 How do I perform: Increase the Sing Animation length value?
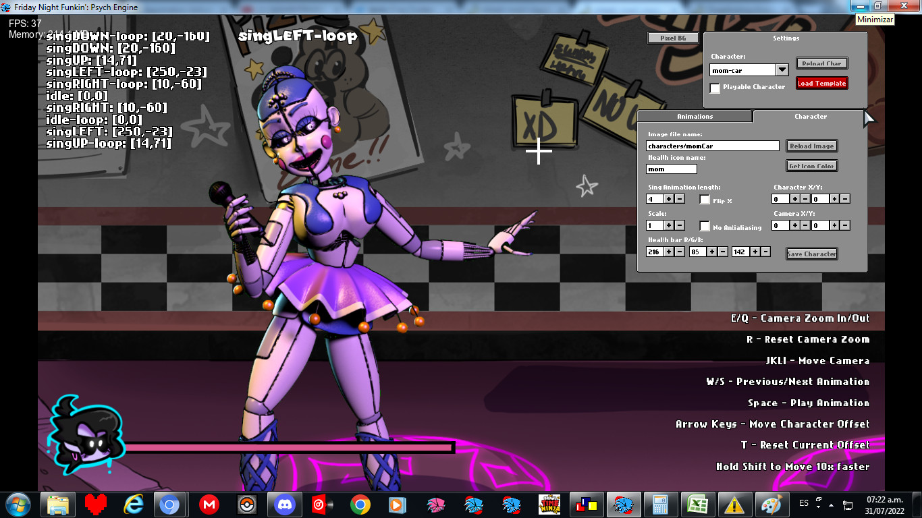[669, 199]
